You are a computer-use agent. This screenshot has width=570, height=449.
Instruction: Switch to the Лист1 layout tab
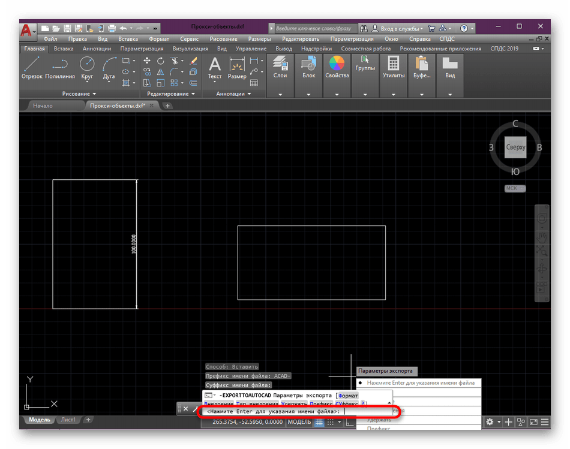point(68,420)
